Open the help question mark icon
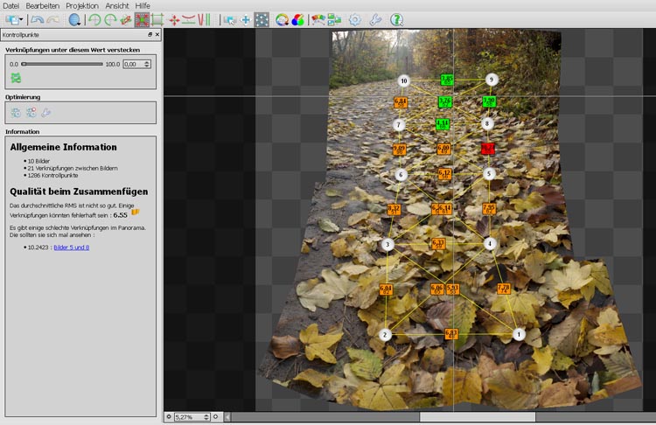Image resolution: width=656 pixels, height=425 pixels. [x=396, y=18]
